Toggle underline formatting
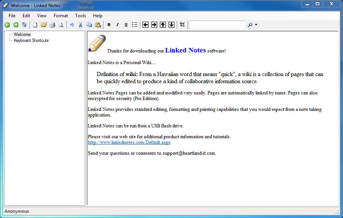Viewport: 343px width, 218px height. point(126,24)
